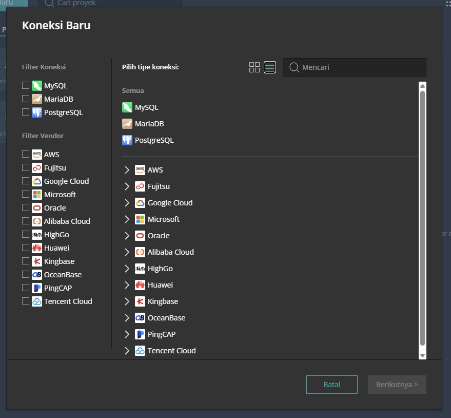
Task: Select the PostgreSQL elephant icon
Action: 127,140
